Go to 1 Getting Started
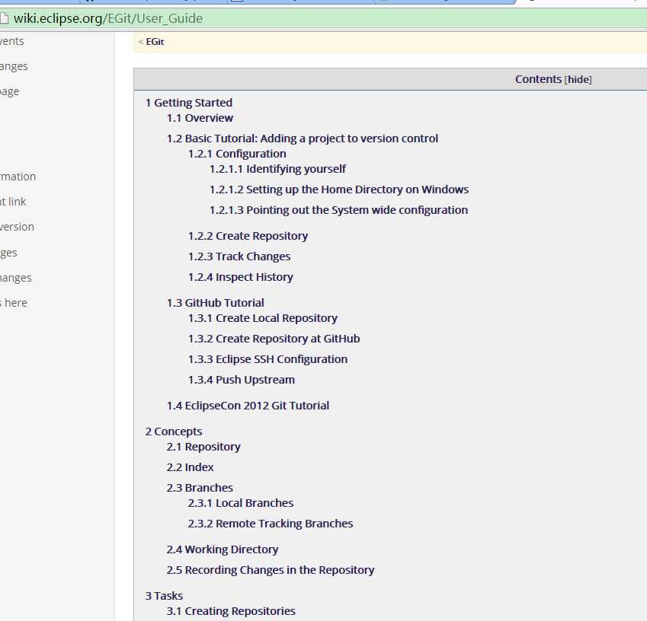The image size is (647, 621). click(188, 103)
